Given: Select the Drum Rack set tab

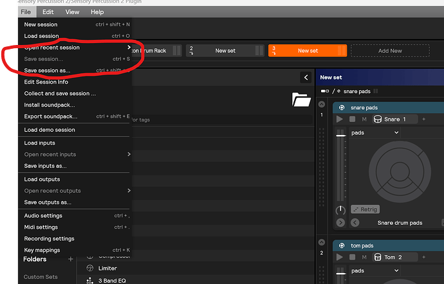Looking at the screenshot, I should 156,51.
